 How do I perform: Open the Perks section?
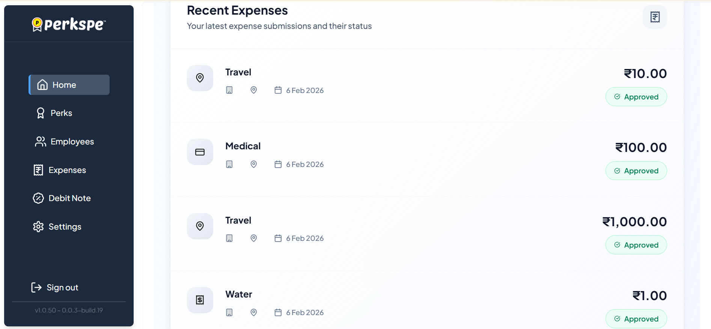[x=61, y=113]
